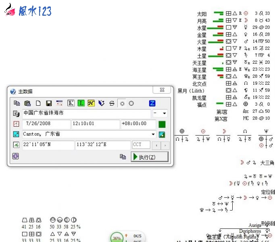Toggle the S strikethrough icon
Image resolution: width=275 pixels, height=242 pixels.
point(112,103)
